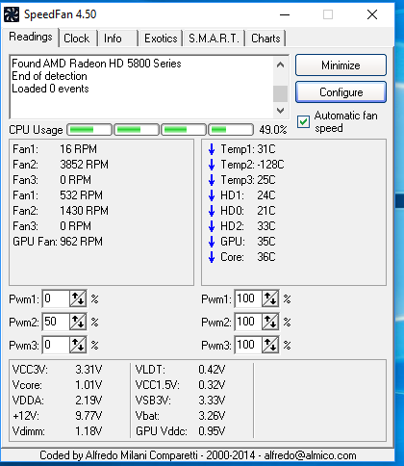Click the End of detection log line
The width and height of the screenshot is (404, 466).
pos(49,76)
